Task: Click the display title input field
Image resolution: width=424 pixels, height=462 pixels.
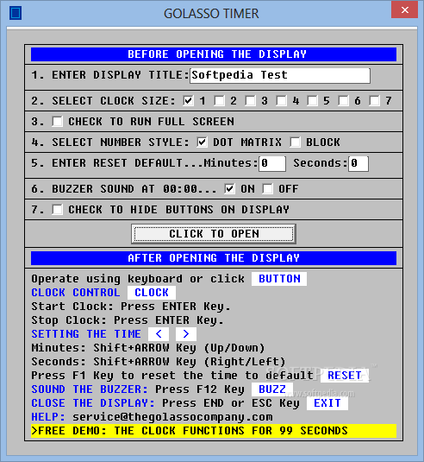Action: point(279,75)
